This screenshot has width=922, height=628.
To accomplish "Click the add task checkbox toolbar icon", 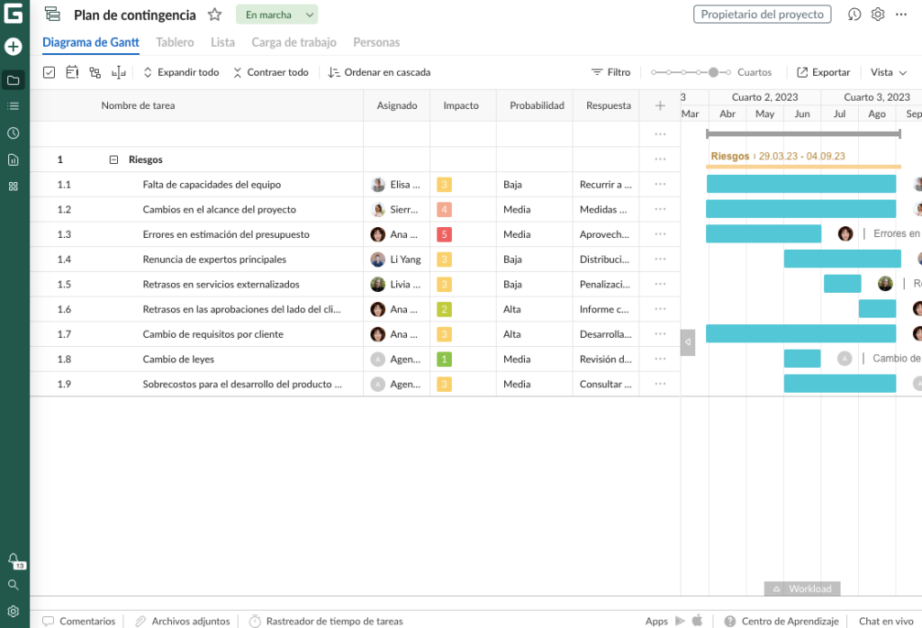I will [49, 72].
